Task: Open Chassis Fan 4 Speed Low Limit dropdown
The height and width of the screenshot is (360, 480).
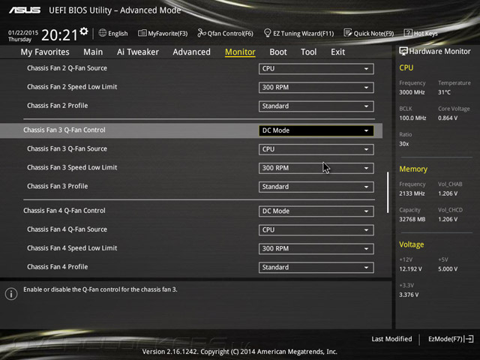Action: 316,248
